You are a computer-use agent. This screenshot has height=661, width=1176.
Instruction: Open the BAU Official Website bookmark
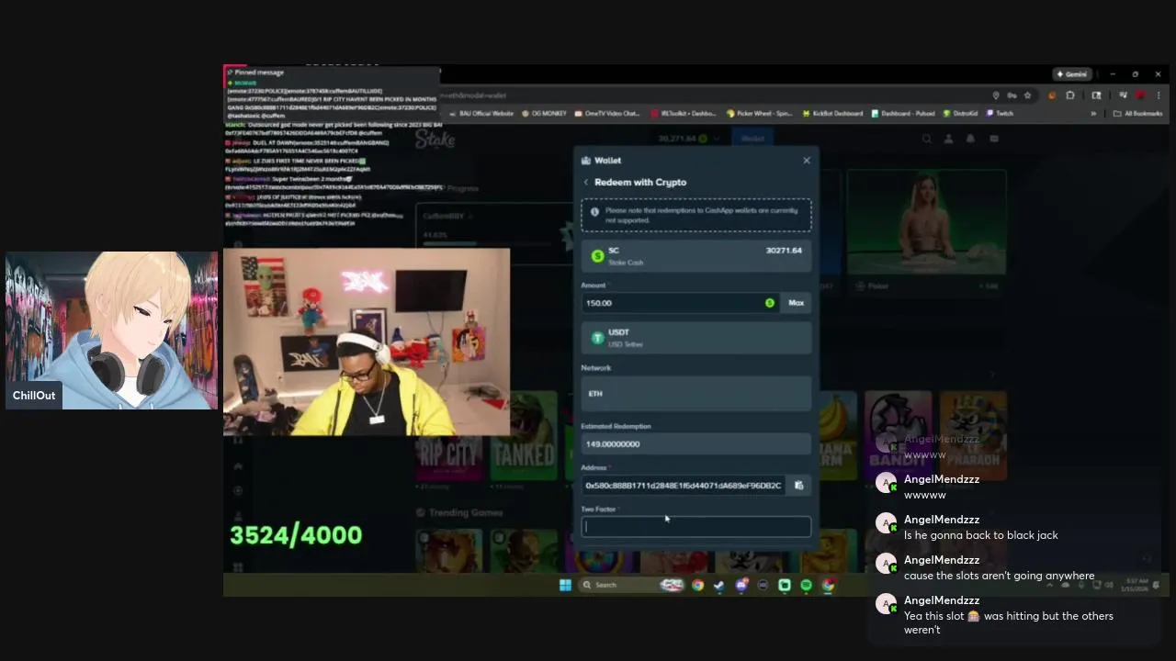tap(481, 114)
